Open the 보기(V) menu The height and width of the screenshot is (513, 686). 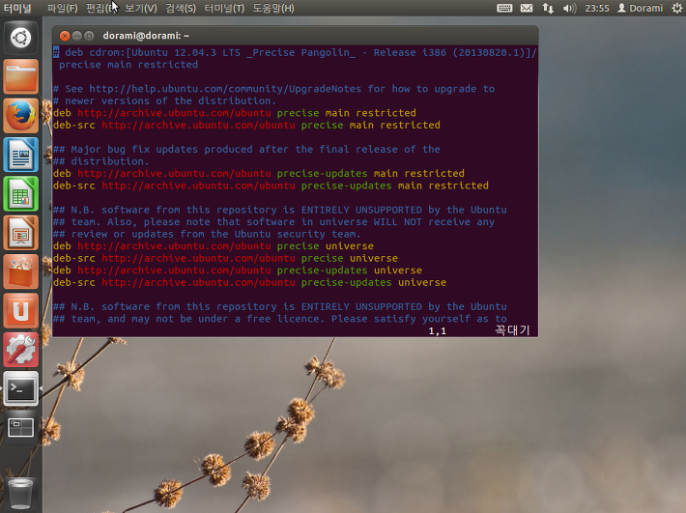[140, 8]
